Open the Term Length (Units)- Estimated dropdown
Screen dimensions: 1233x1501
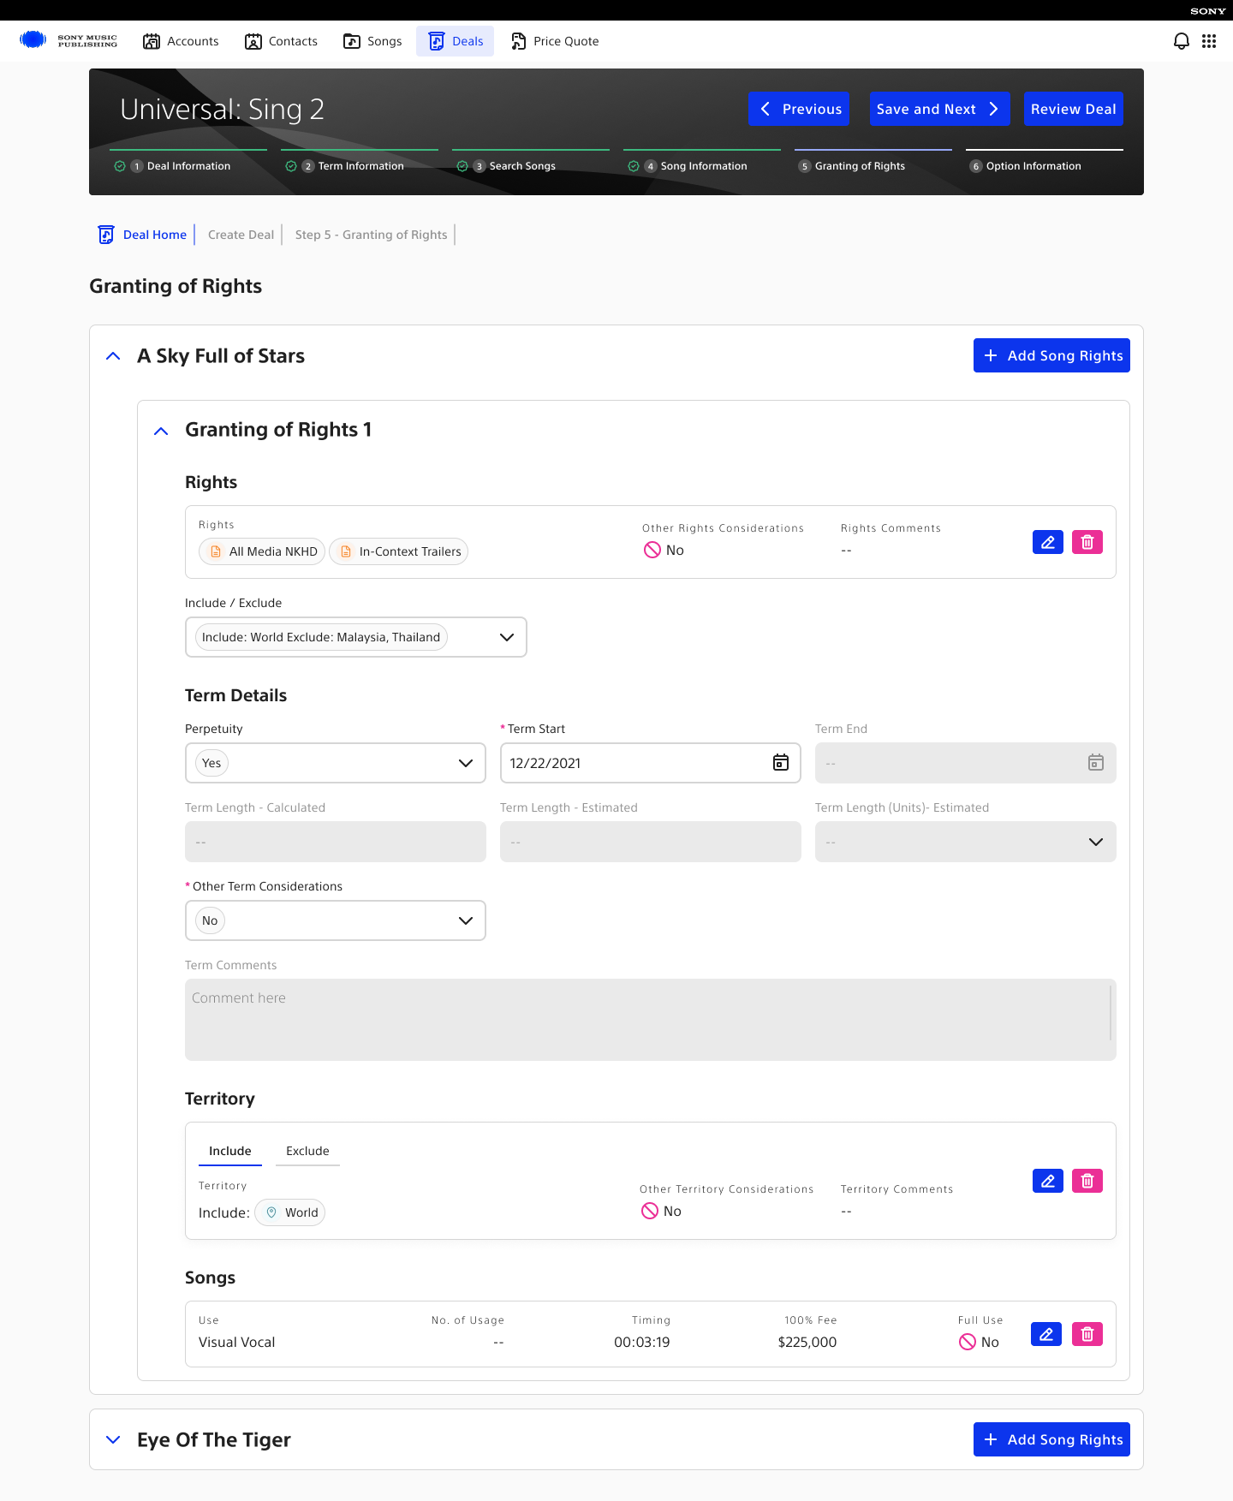[x=966, y=842]
